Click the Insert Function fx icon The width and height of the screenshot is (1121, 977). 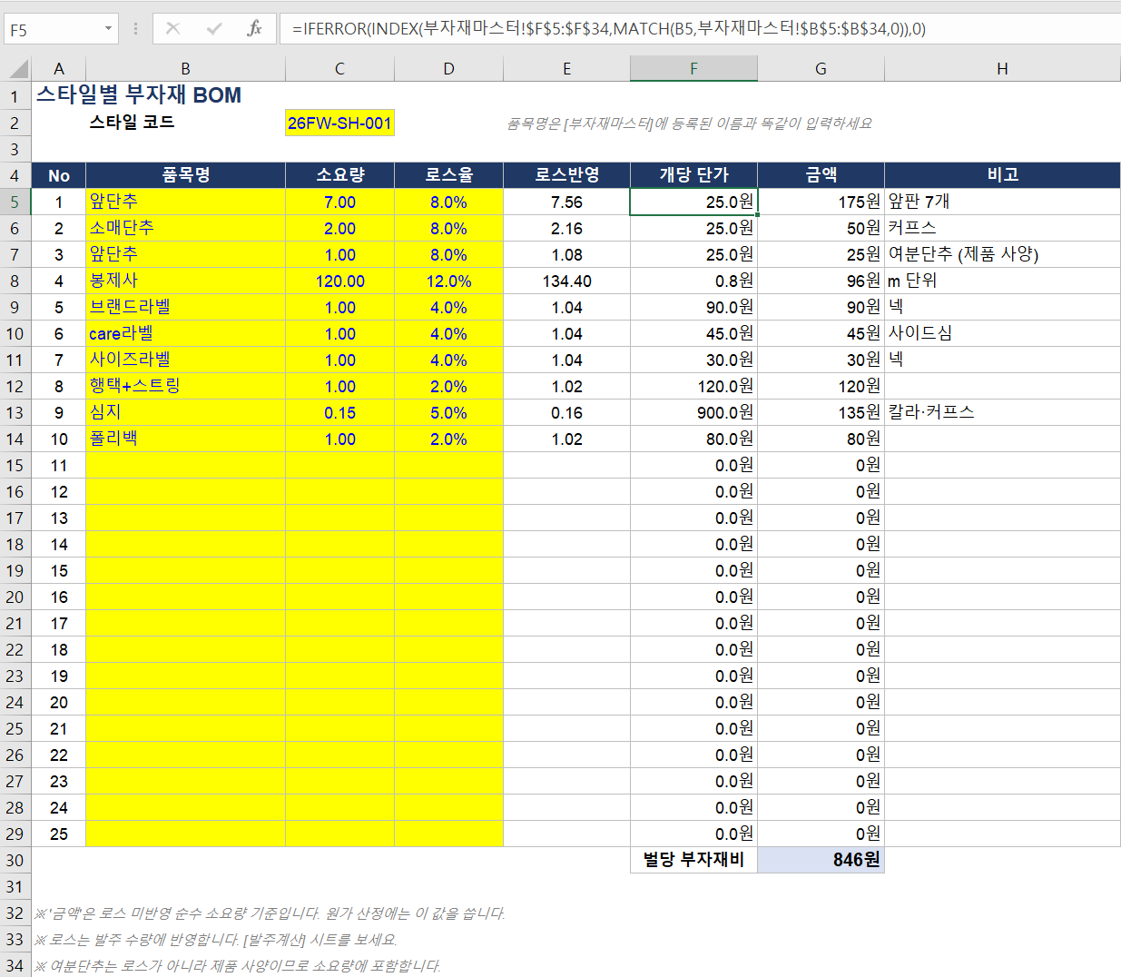254,29
